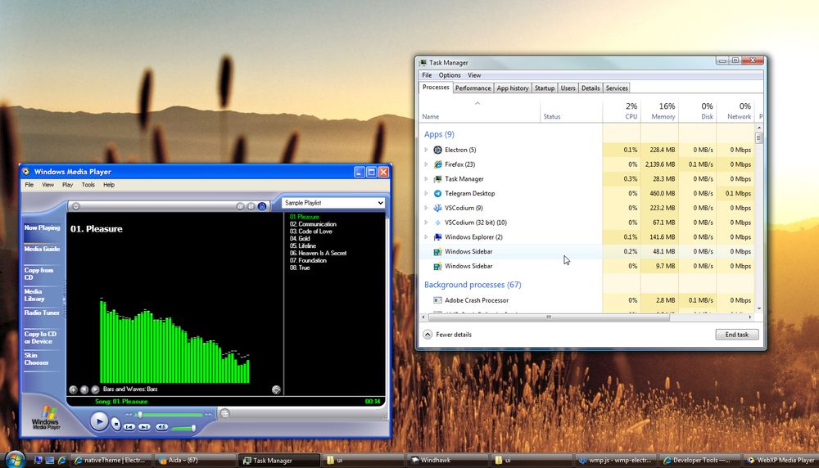The image size is (819, 468).
Task: Open visualization menu asterisk button
Action: pos(73,389)
